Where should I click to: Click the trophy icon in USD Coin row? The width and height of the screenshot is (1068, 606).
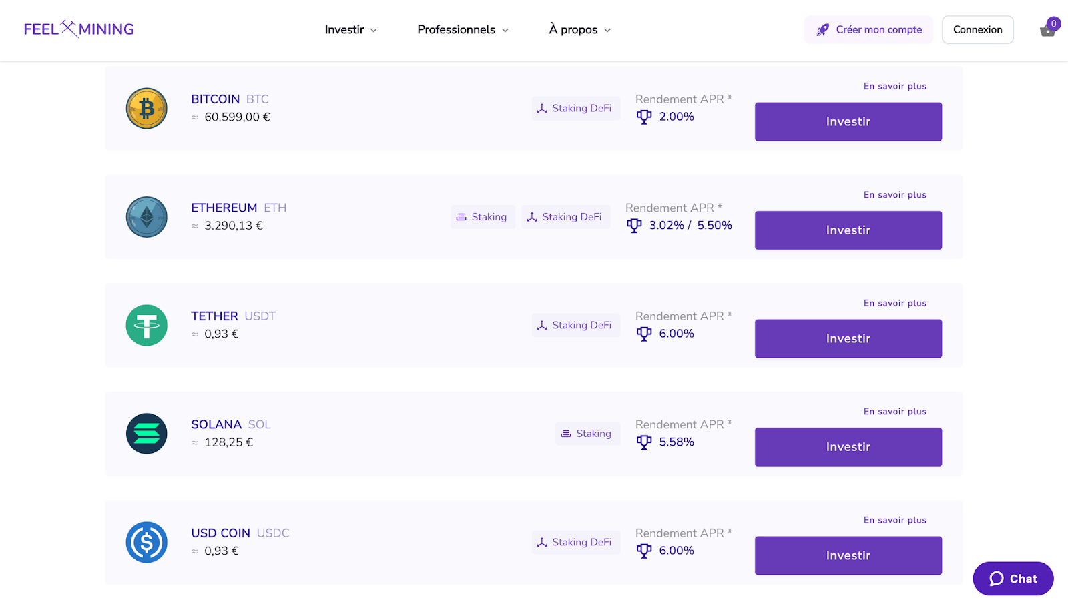(644, 551)
